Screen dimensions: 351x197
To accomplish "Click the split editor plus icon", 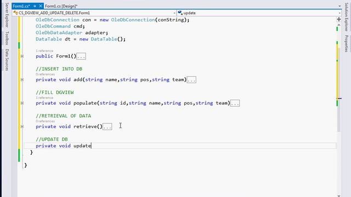I will (x=339, y=20).
